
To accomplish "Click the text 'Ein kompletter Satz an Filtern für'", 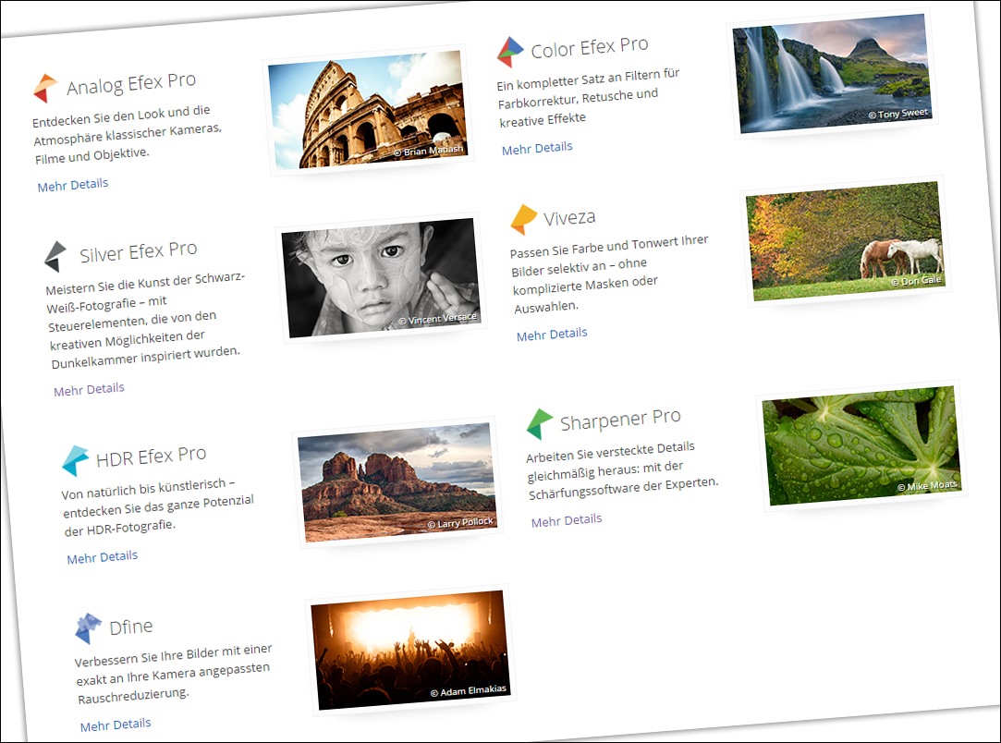I will click(588, 79).
